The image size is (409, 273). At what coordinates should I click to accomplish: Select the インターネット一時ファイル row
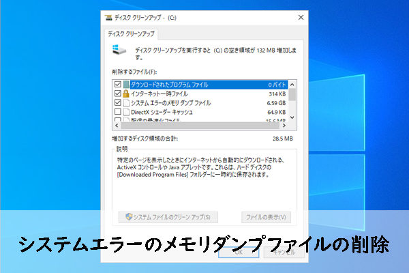200,94
